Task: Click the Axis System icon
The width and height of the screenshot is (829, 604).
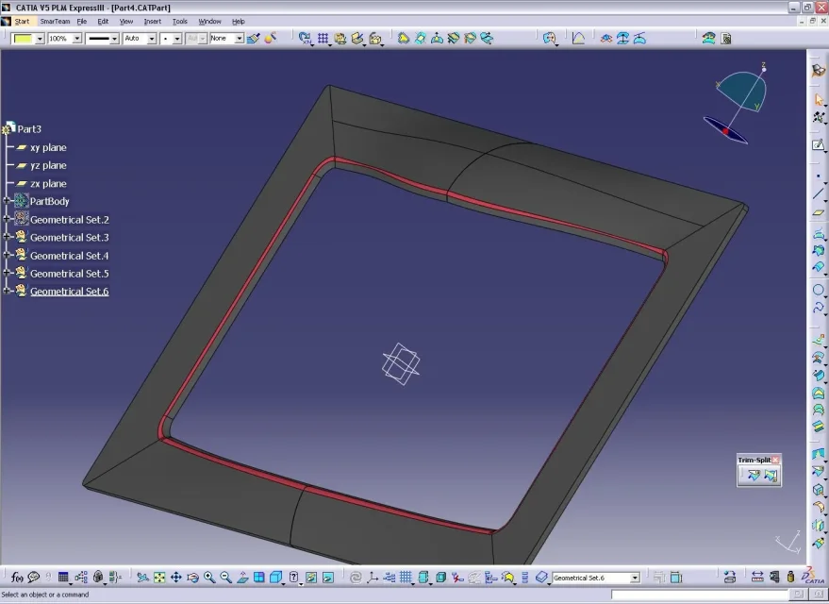Action: [x=373, y=577]
